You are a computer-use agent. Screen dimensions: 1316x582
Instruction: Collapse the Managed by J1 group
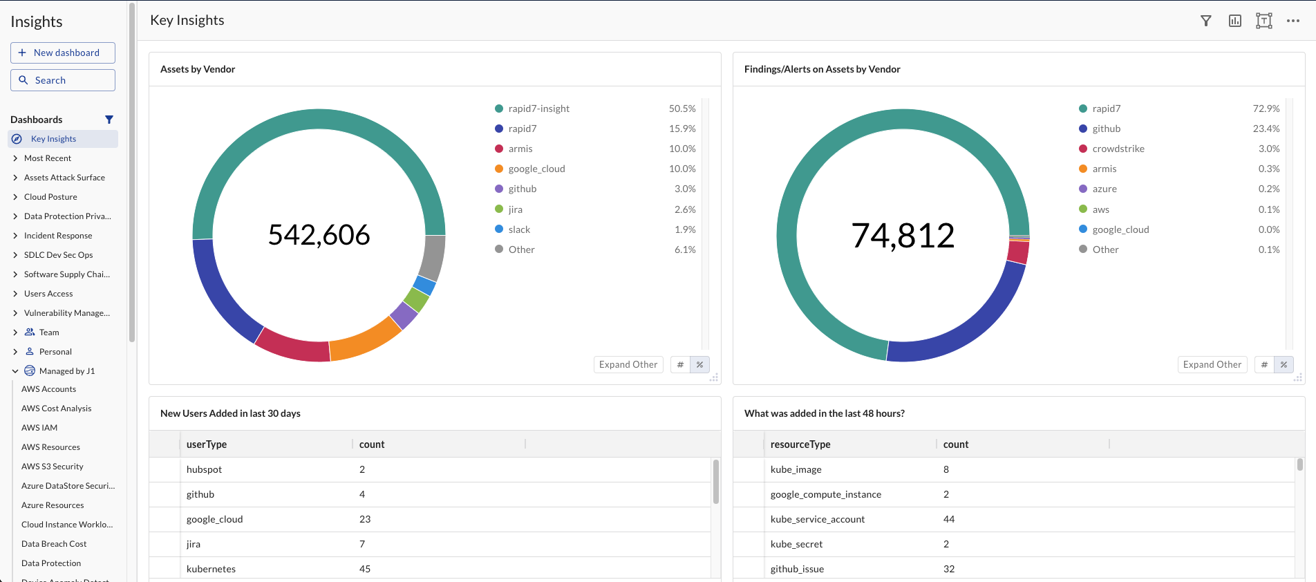(x=15, y=371)
